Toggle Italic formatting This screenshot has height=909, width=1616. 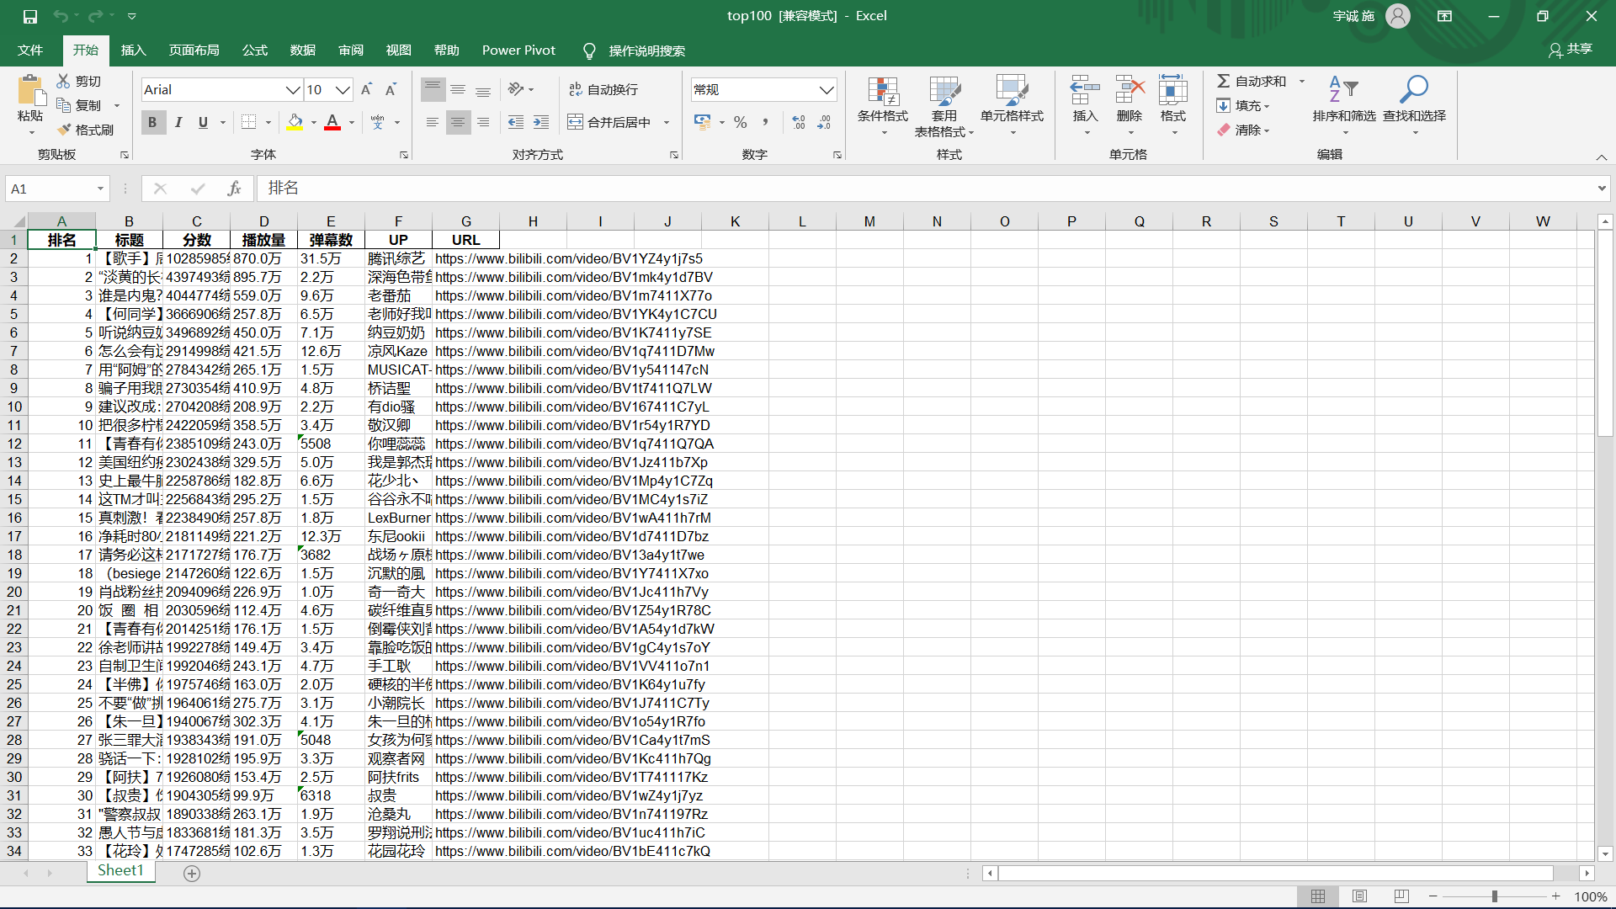click(x=178, y=122)
